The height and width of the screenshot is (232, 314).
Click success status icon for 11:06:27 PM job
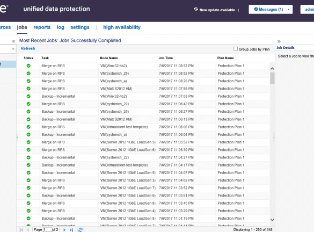[28, 111]
